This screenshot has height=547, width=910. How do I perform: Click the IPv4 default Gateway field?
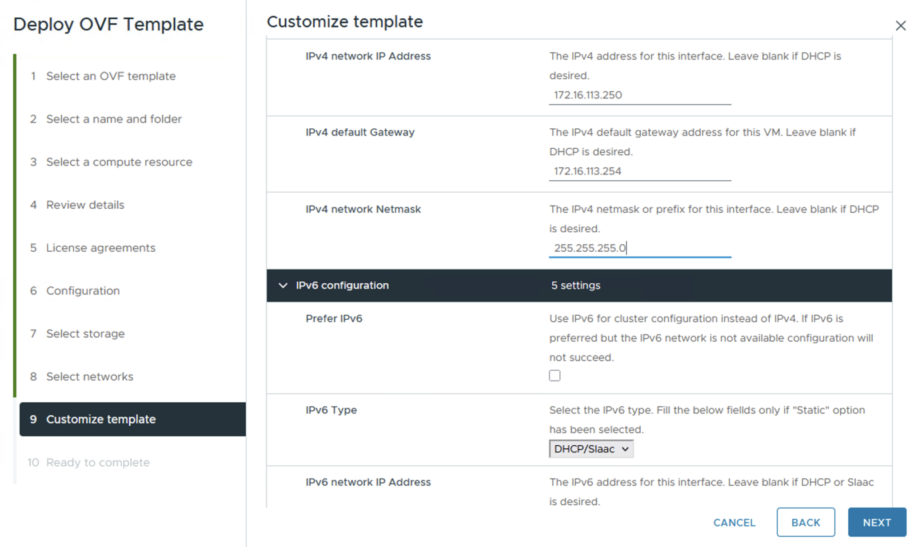[x=639, y=171]
